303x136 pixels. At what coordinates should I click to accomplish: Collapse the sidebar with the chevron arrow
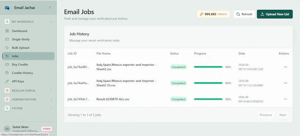[x=50, y=8]
